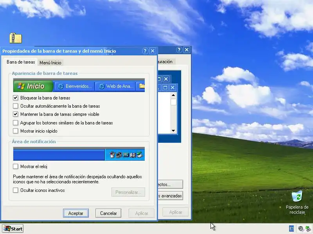This screenshot has width=313, height=234.
Task: Click Aplicar in the Propiedades dialog
Action: tap(142, 213)
